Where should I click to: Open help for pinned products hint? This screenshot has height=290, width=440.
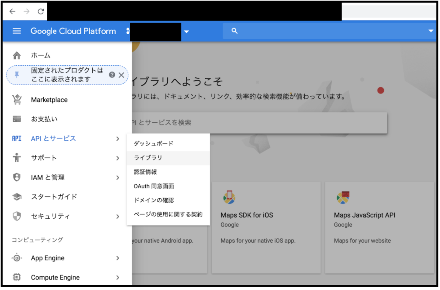tap(112, 75)
